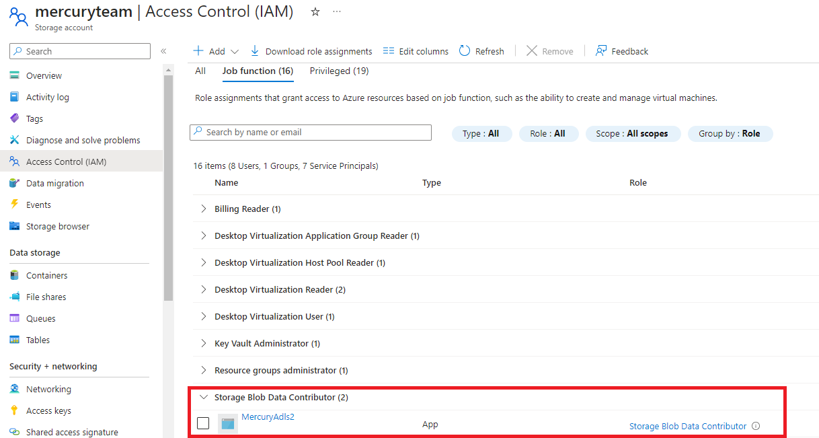Image resolution: width=819 pixels, height=438 pixels.
Task: Expand the Billing Reader group
Action: (203, 209)
